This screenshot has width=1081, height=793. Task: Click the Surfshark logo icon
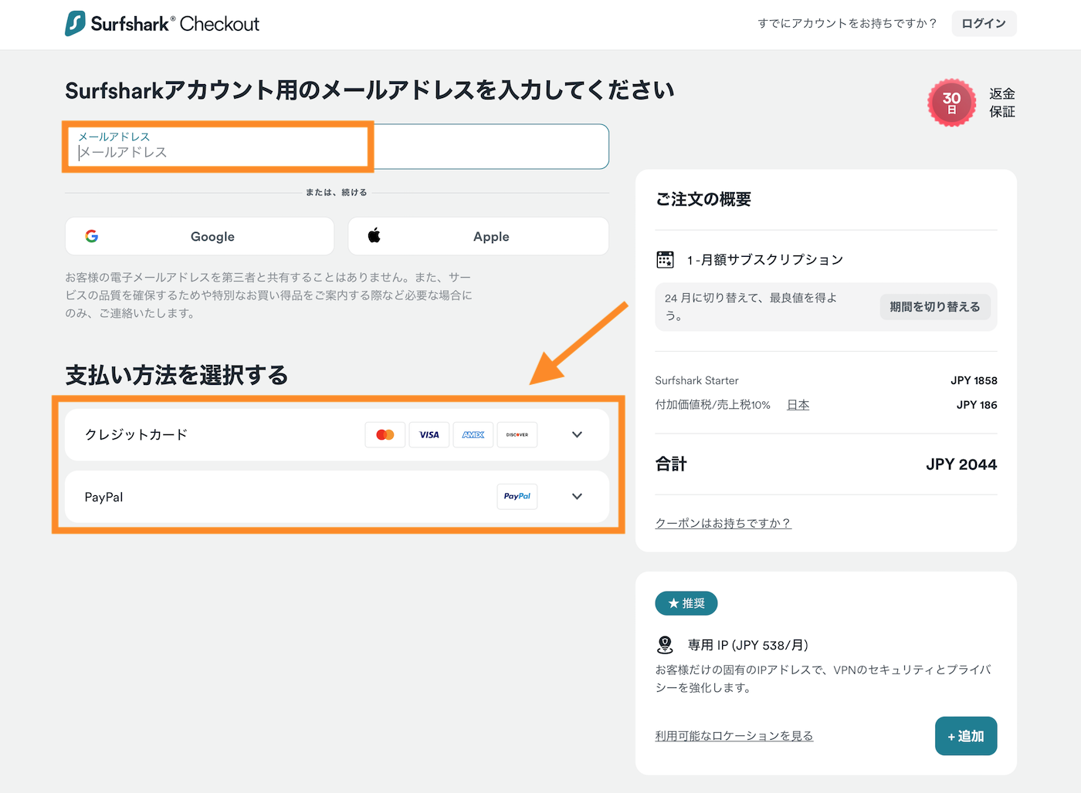[75, 23]
